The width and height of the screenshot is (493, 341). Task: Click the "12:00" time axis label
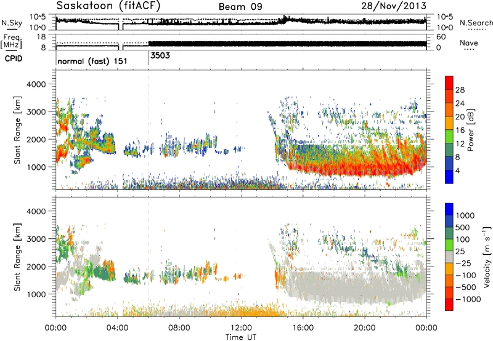241,328
